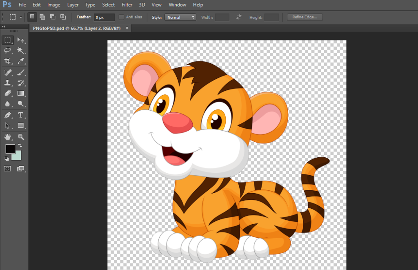Activate the Eraser tool

tap(7, 94)
